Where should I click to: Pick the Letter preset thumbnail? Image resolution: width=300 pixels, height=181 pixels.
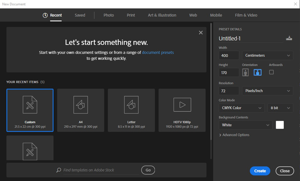[x=131, y=110]
